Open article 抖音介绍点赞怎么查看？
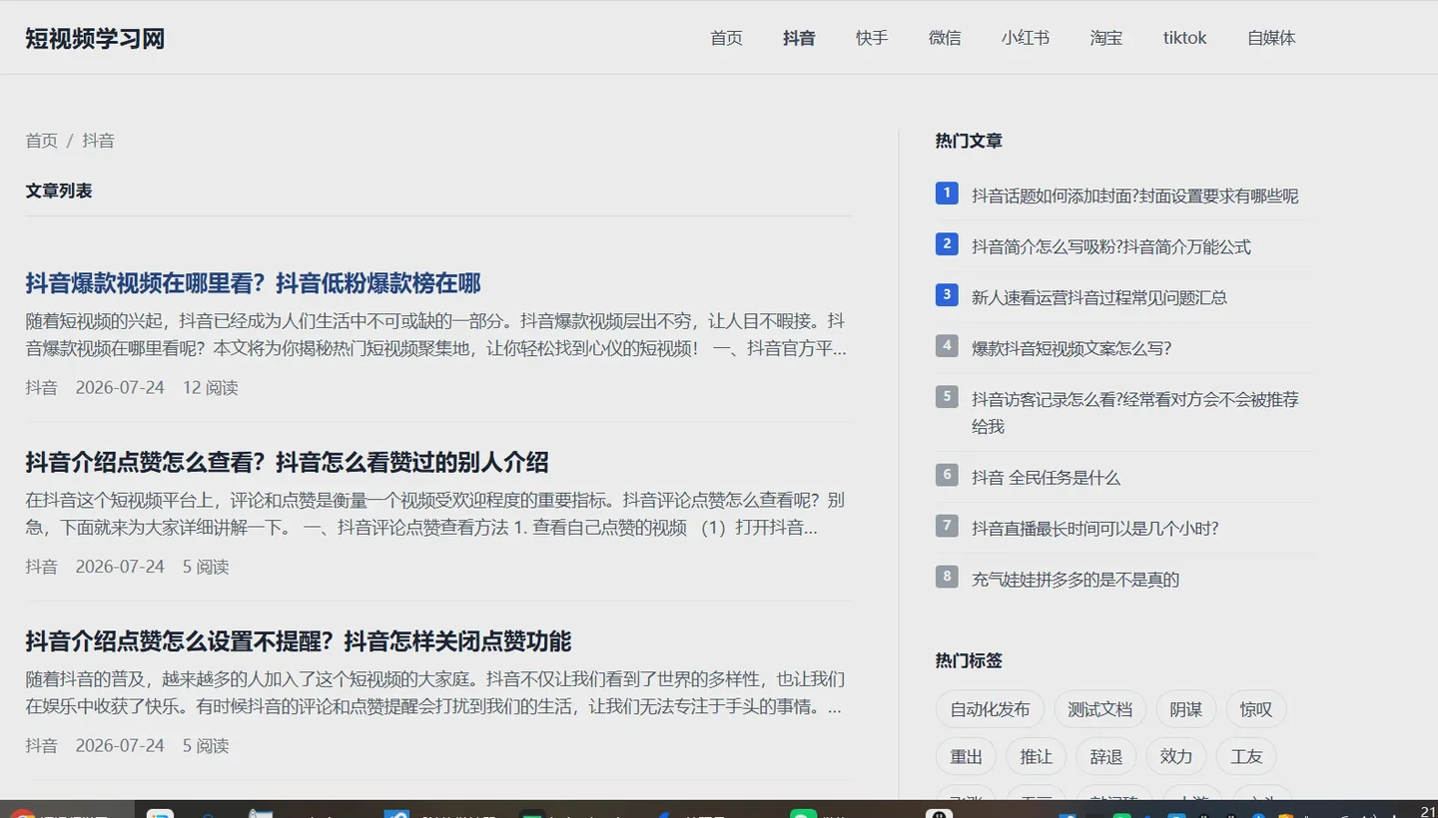1438x818 pixels. click(287, 462)
